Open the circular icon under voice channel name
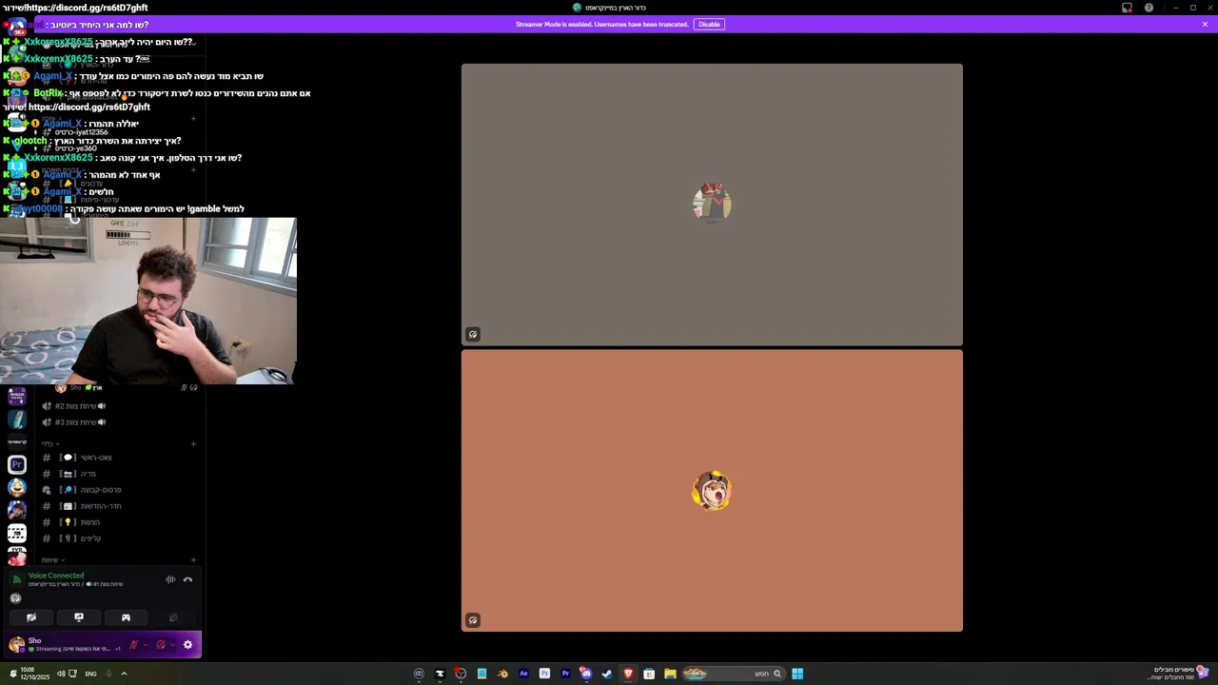Image resolution: width=1218 pixels, height=685 pixels. point(15,598)
